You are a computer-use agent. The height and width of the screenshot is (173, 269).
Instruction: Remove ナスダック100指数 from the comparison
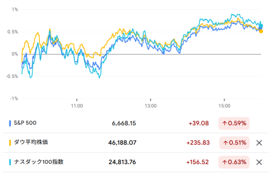point(259,162)
